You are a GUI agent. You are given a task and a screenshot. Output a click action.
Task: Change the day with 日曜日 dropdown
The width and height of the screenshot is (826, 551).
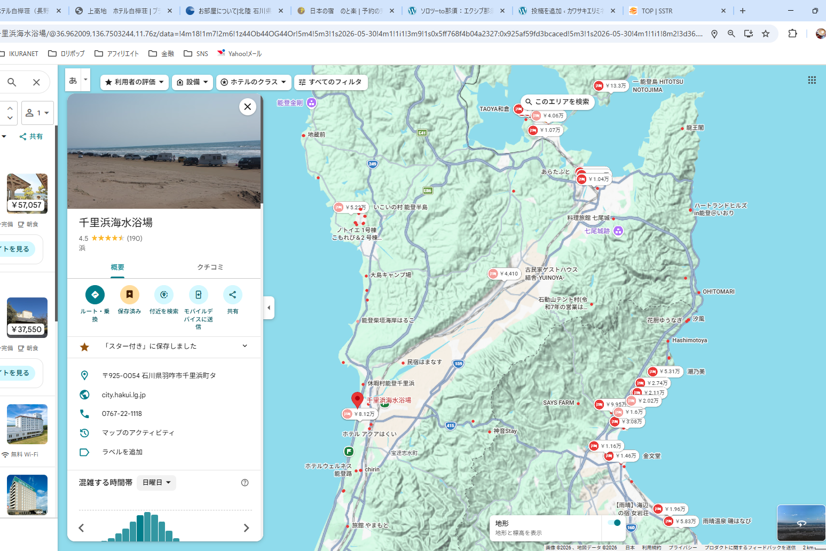click(156, 483)
